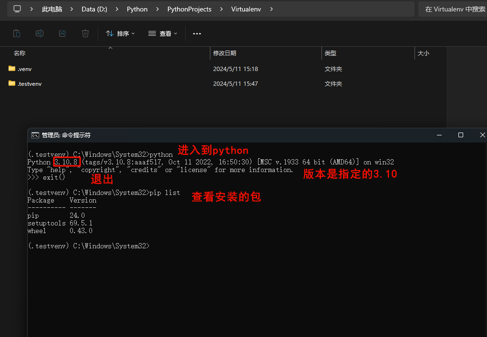Screen dimensions: 487x337
Task: Sort files by the 修改日期 column header
Action: click(225, 53)
